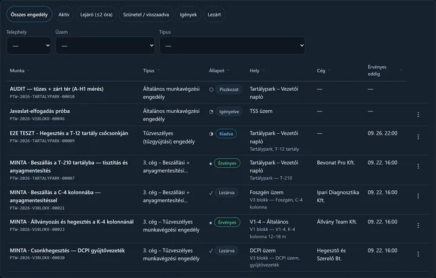Click the Kiadva status badge
This screenshot has width=436, height=278.
click(226, 134)
